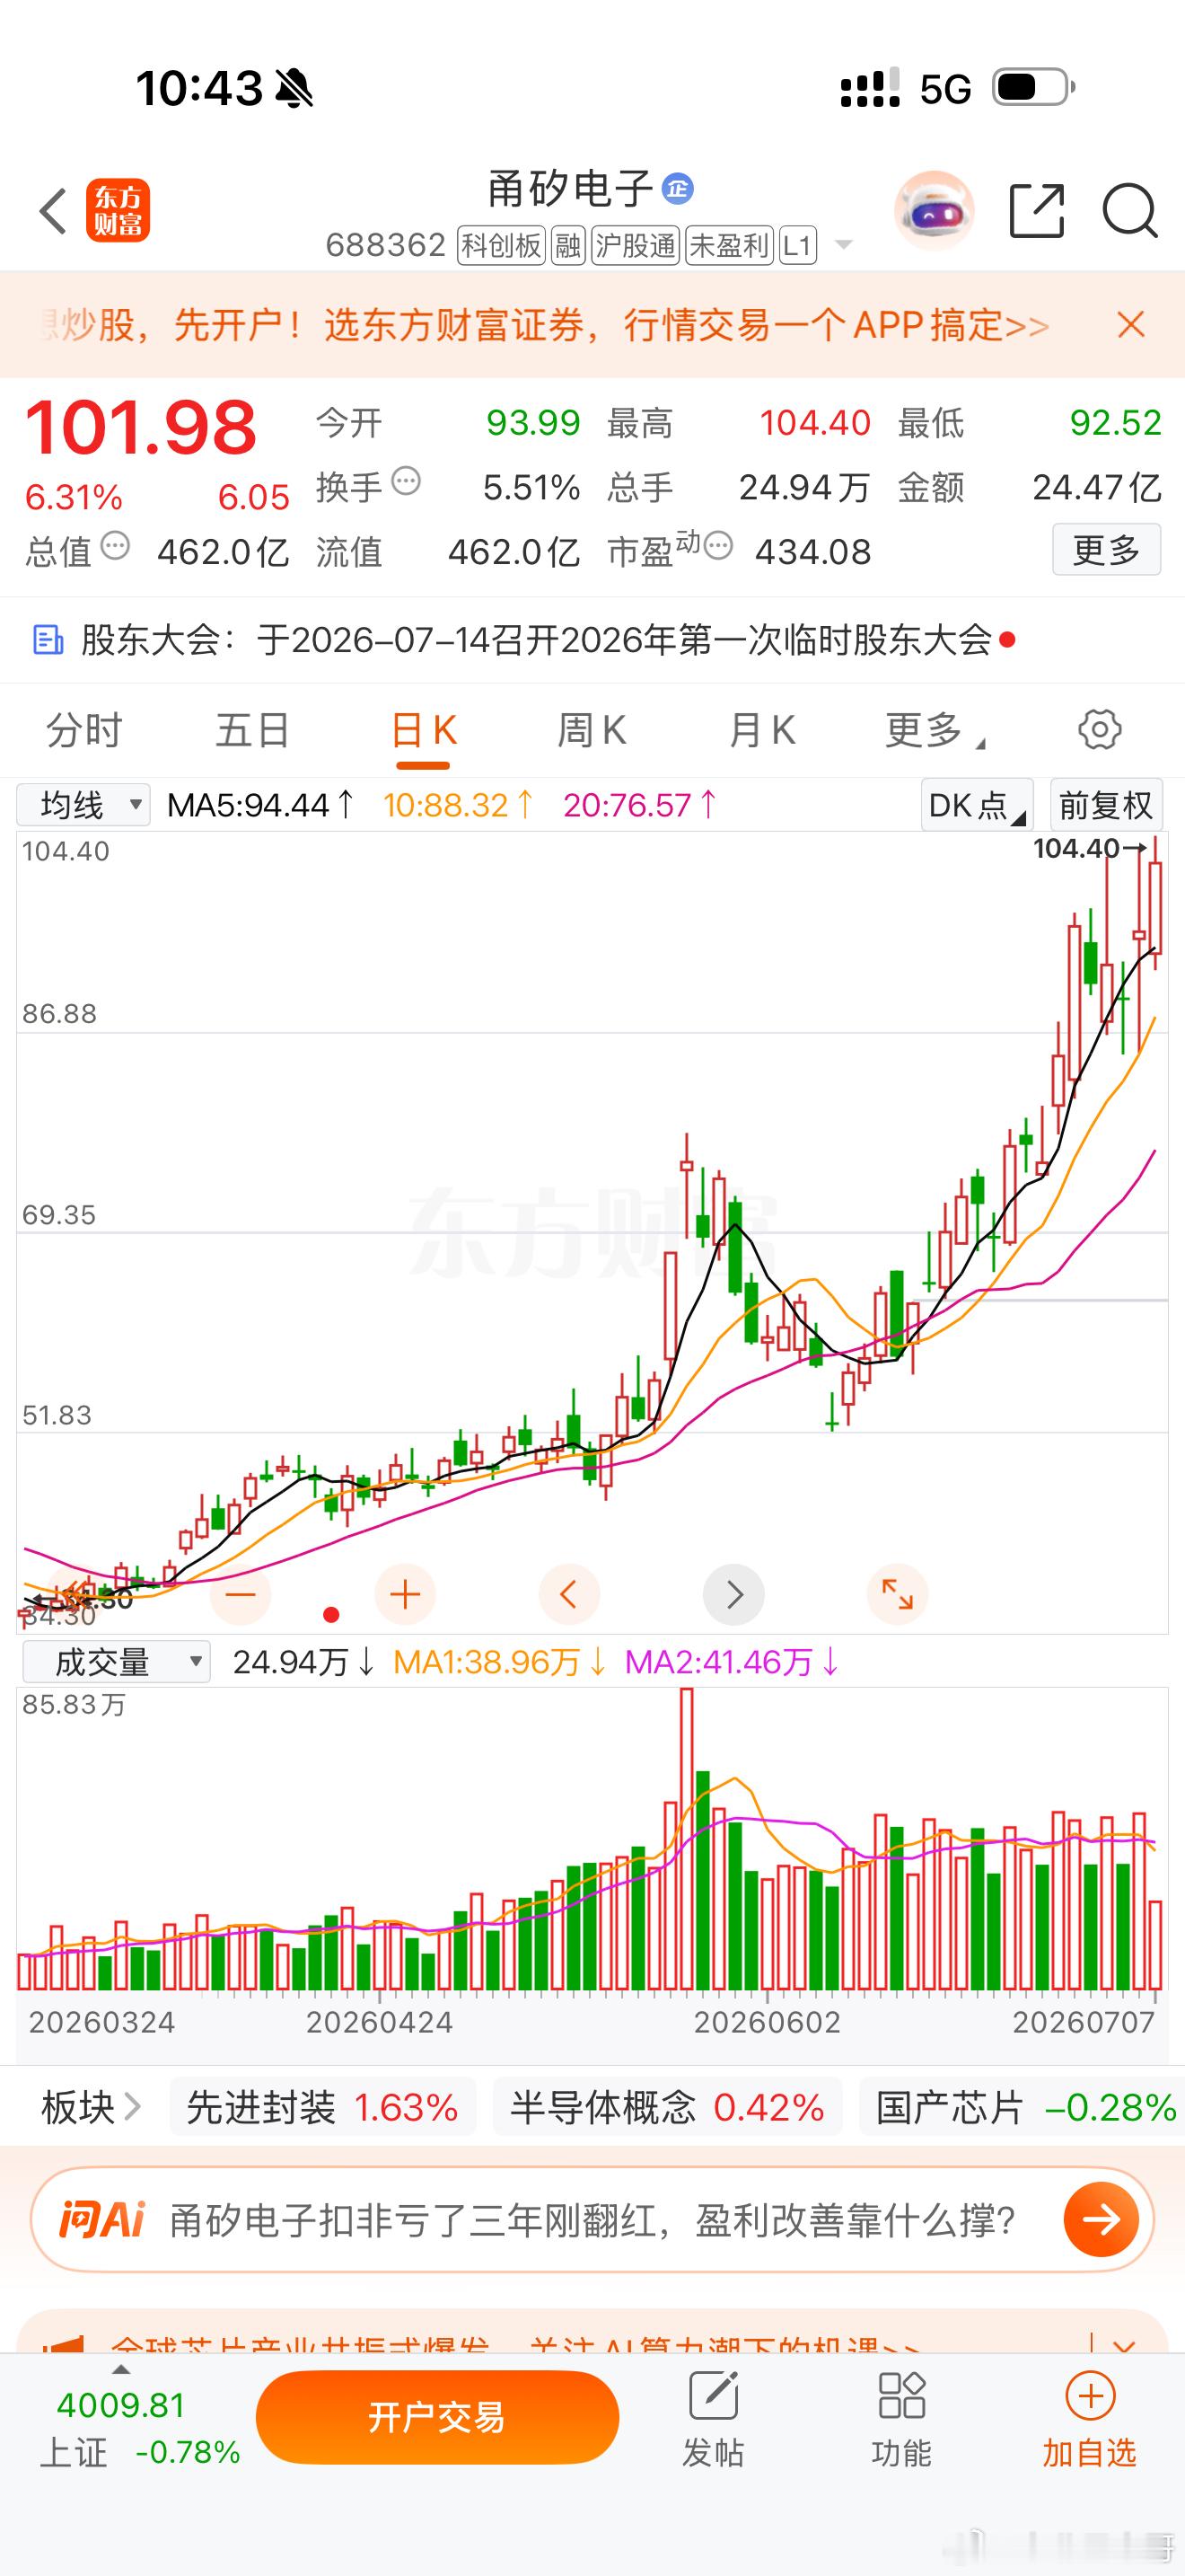Open chart settings gear icon

pyautogui.click(x=1100, y=730)
